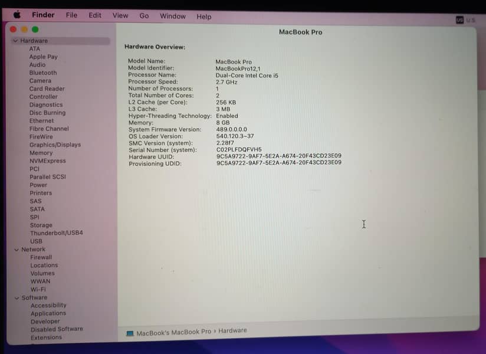Close the System Information window
This screenshot has width=486, height=354.
click(14, 29)
